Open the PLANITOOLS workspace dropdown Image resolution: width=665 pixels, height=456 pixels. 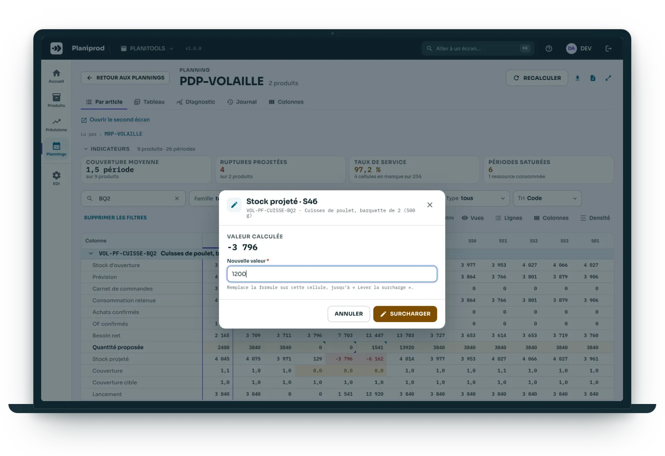[147, 48]
